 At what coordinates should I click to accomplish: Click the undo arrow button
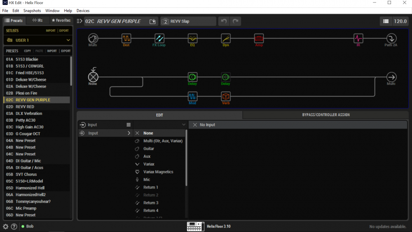point(224,21)
